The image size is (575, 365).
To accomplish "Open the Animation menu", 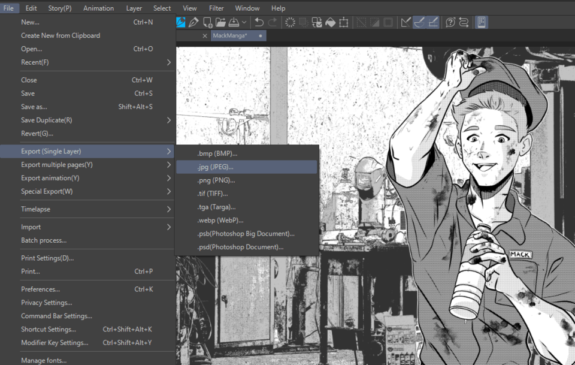I will [98, 8].
